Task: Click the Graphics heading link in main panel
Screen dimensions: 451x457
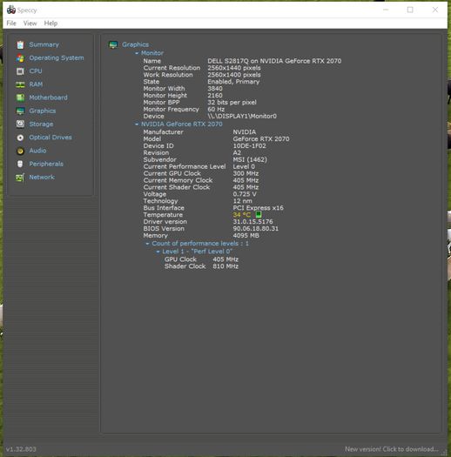Action: (135, 44)
